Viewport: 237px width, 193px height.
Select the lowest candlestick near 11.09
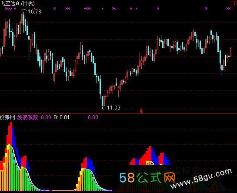click(x=102, y=101)
